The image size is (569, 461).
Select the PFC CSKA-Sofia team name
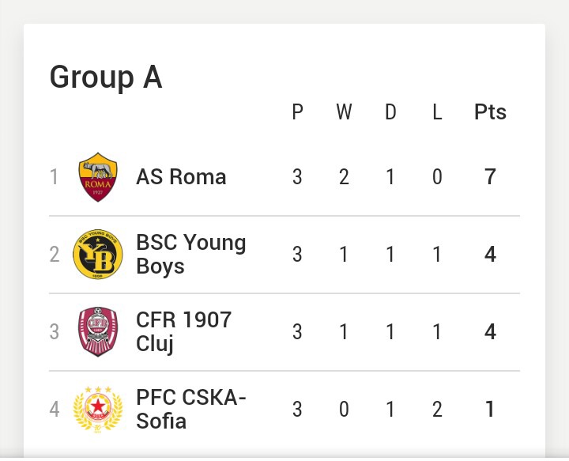(x=191, y=410)
